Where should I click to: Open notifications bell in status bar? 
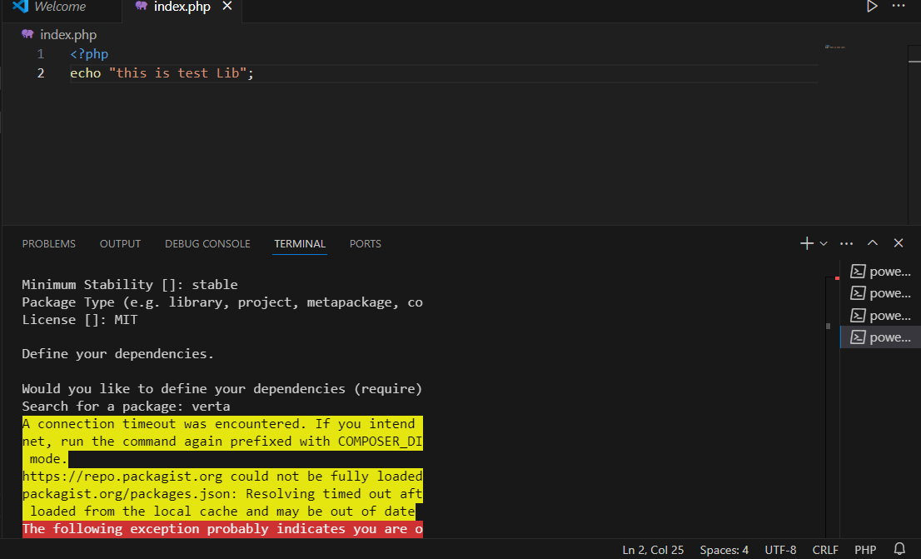pyautogui.click(x=899, y=549)
